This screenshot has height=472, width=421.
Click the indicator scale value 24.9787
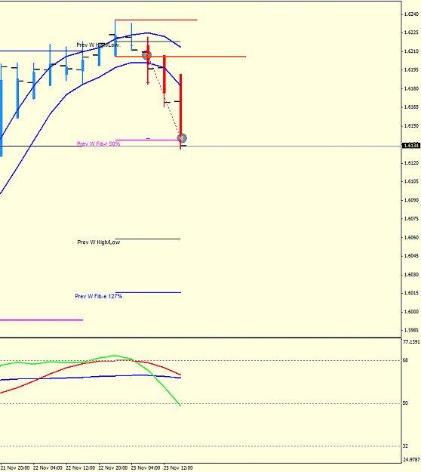coord(411,460)
